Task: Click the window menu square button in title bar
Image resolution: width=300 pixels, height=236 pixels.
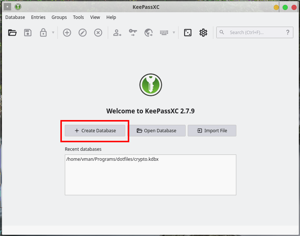Action: [7, 7]
